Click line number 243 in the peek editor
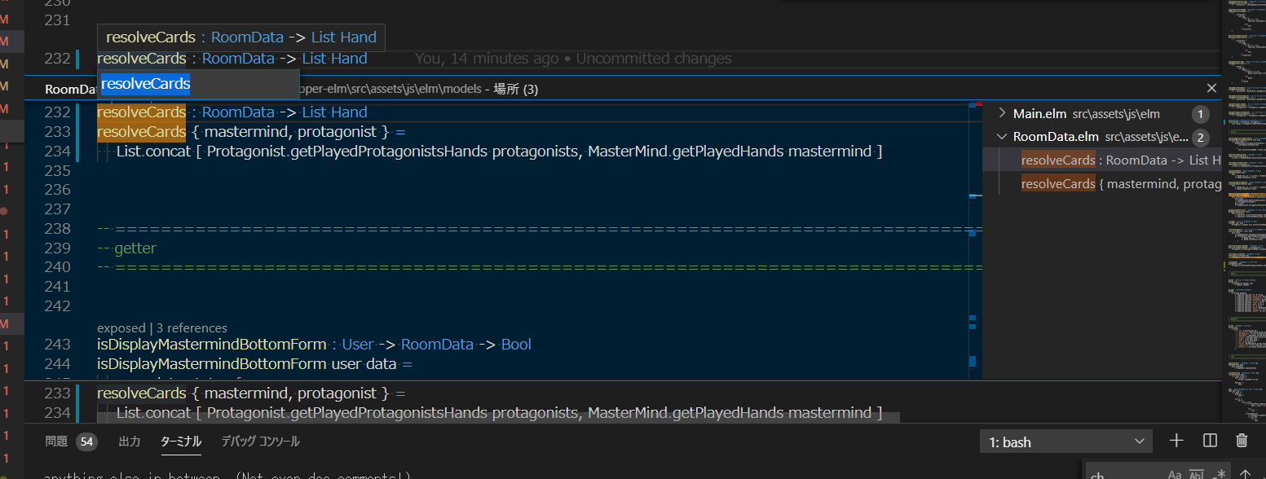 point(57,345)
